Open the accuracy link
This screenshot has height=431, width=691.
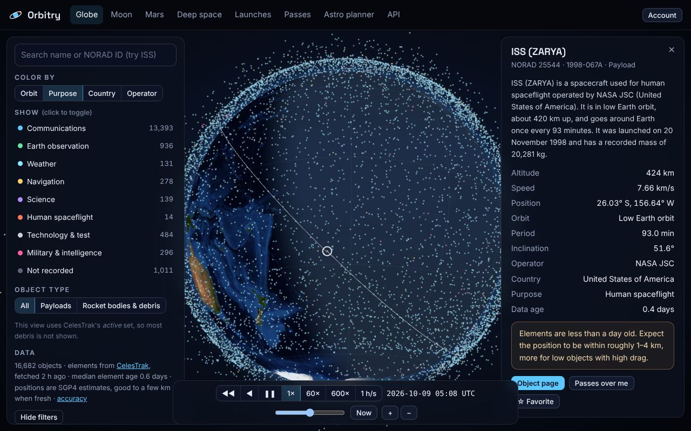(x=72, y=398)
